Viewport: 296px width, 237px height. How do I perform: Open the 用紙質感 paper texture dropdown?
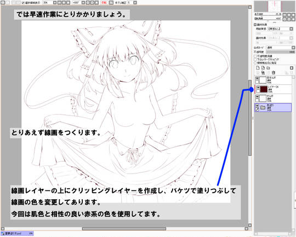tap(280, 29)
